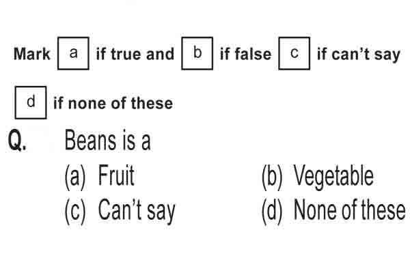The image size is (410, 273).
Task: Click the 'Q.' question marker
Action: pyautogui.click(x=17, y=141)
